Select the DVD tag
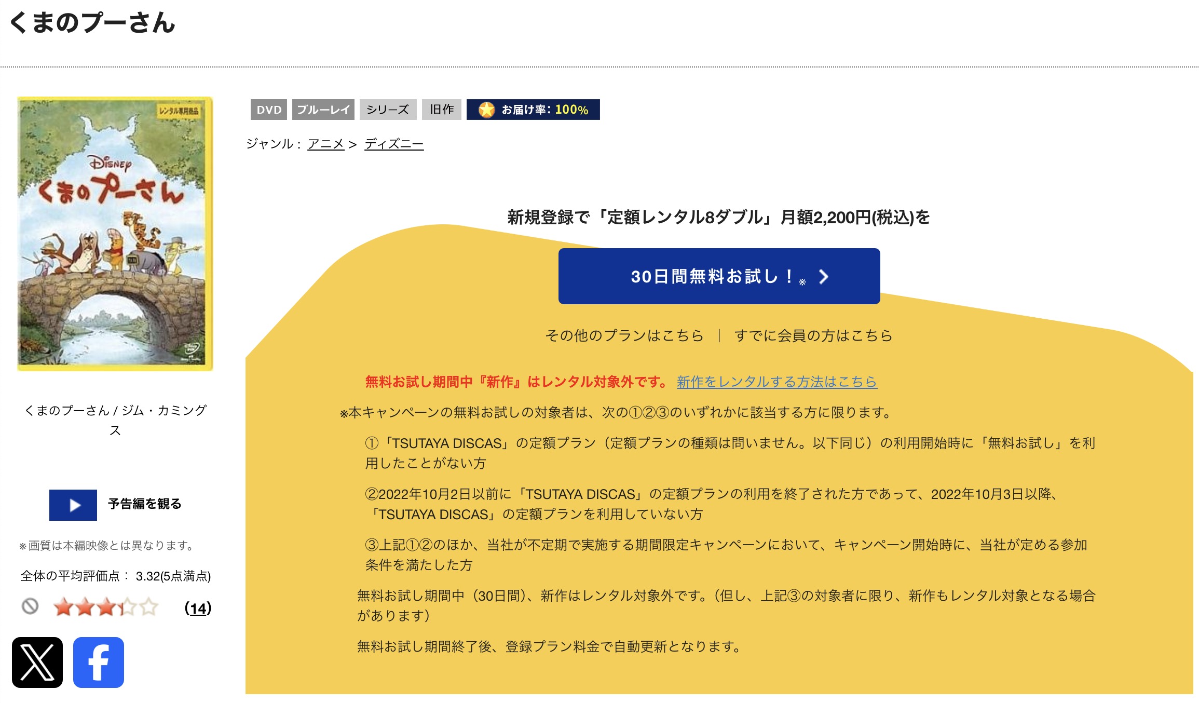Image resolution: width=1199 pixels, height=703 pixels. pyautogui.click(x=269, y=110)
